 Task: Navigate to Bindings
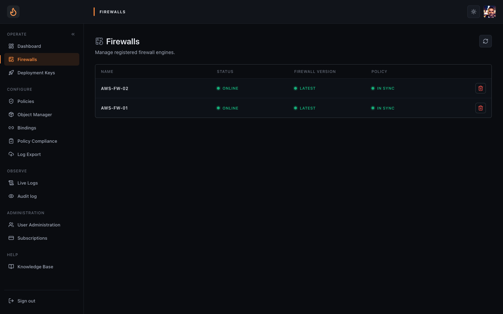point(42,128)
